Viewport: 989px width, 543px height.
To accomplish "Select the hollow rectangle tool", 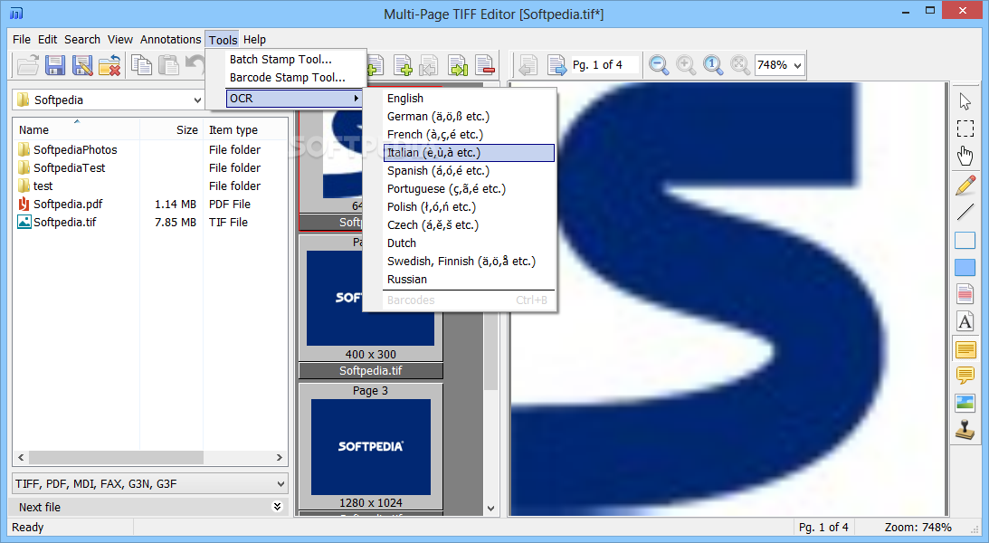I will [965, 241].
